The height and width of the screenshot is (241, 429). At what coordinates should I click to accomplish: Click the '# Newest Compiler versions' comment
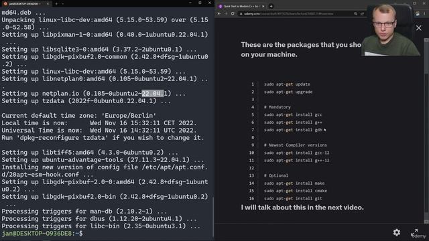coord(296,145)
